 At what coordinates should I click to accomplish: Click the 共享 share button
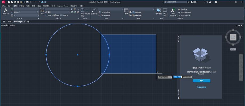click(43, 2)
